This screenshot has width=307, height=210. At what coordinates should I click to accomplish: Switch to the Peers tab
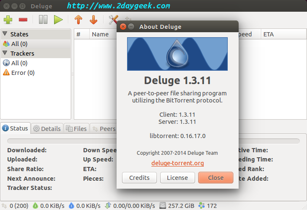[x=104, y=128]
